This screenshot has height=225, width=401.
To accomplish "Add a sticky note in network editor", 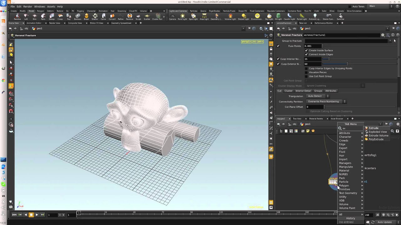I will pos(308,131).
